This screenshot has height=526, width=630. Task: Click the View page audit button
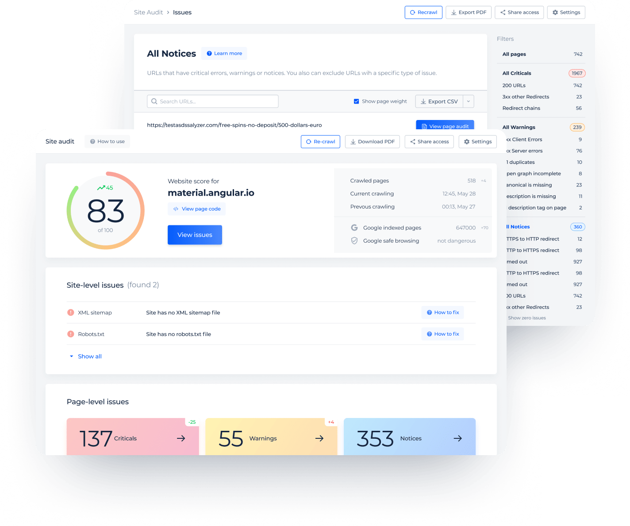pyautogui.click(x=445, y=125)
